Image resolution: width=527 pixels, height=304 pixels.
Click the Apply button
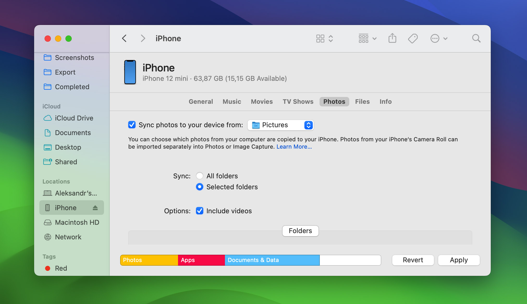tap(459, 259)
